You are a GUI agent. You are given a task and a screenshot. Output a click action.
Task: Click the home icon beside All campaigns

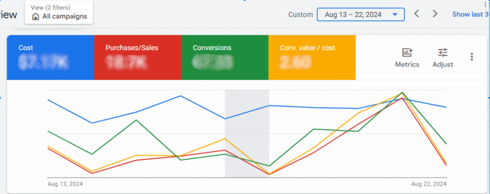(x=35, y=17)
